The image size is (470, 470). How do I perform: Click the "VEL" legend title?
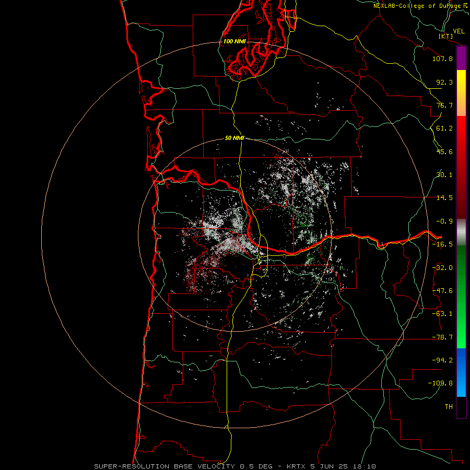coord(459,31)
